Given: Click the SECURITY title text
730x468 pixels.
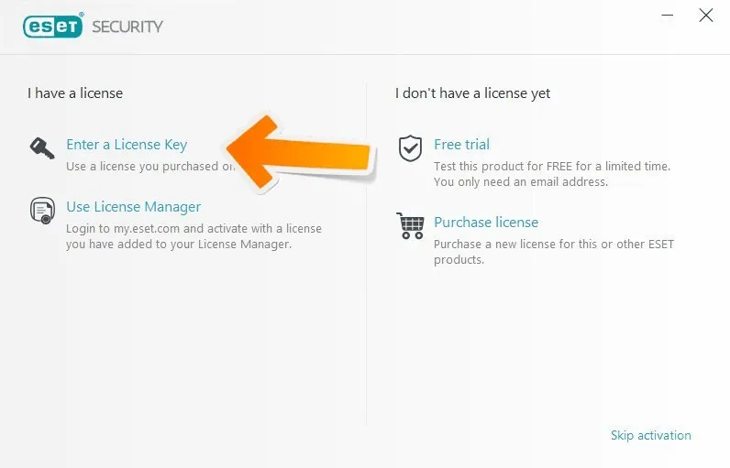Looking at the screenshot, I should click(127, 27).
